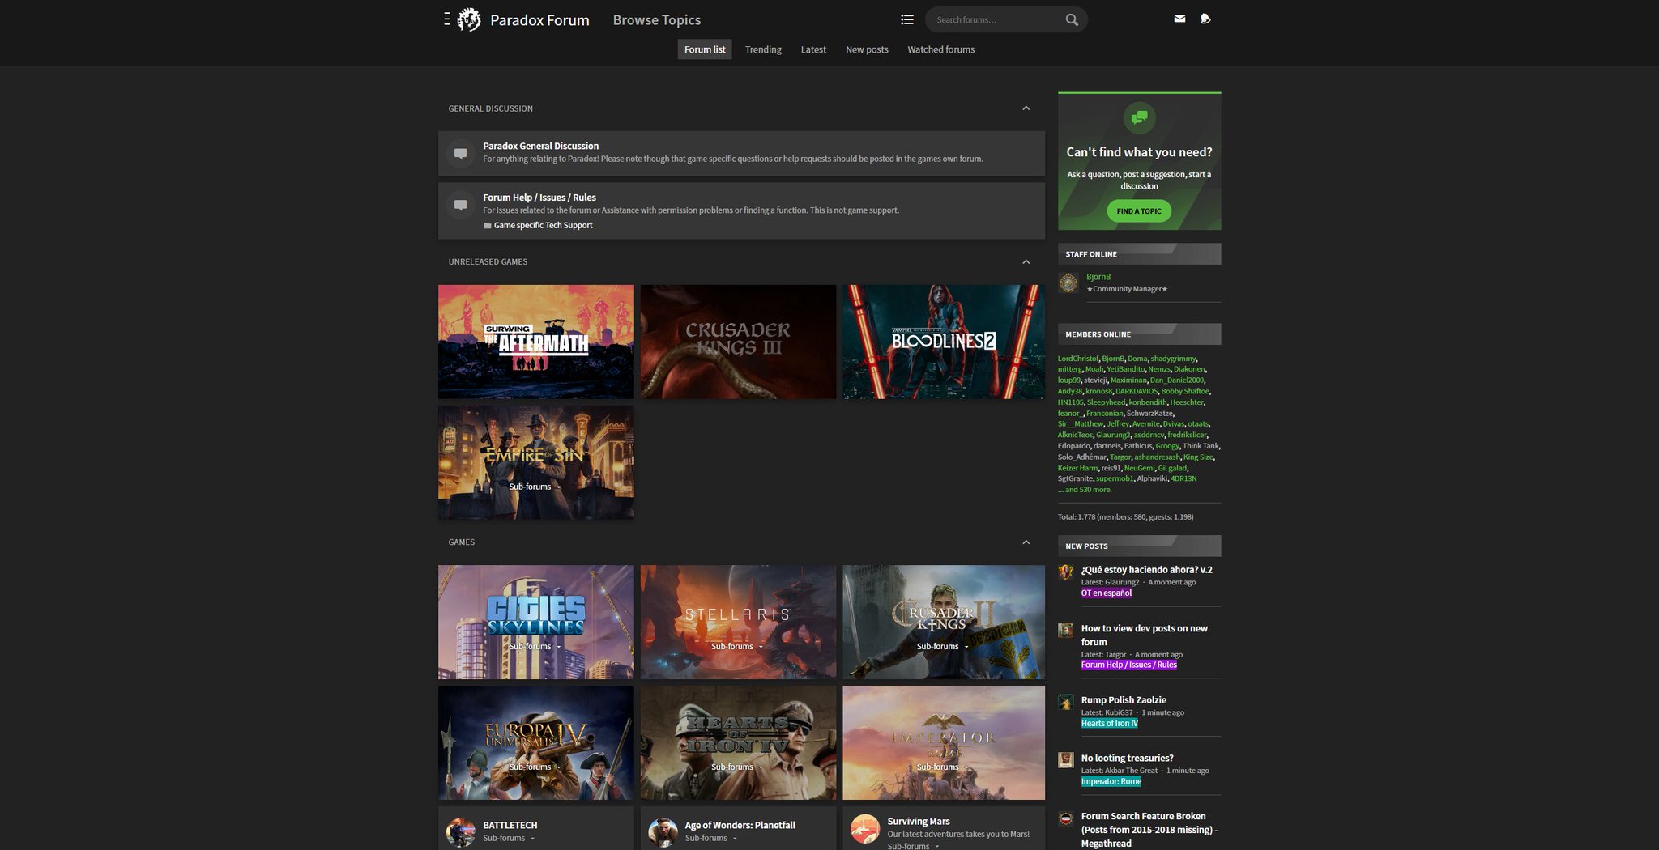
Task: Click BjornB's staff avatar
Action: click(1068, 283)
